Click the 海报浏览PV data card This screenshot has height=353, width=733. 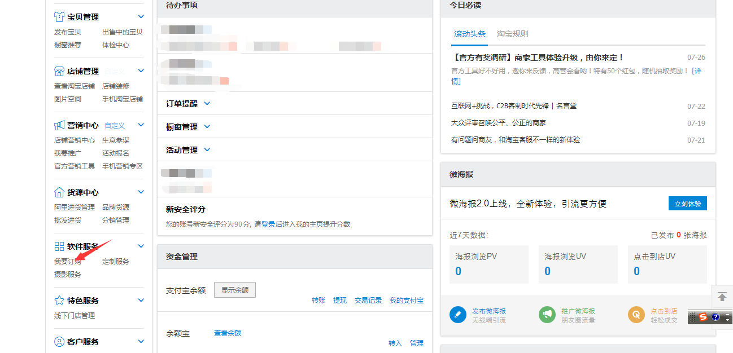[x=489, y=264]
